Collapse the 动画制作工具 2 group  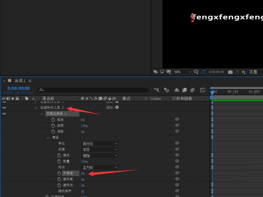pos(36,108)
